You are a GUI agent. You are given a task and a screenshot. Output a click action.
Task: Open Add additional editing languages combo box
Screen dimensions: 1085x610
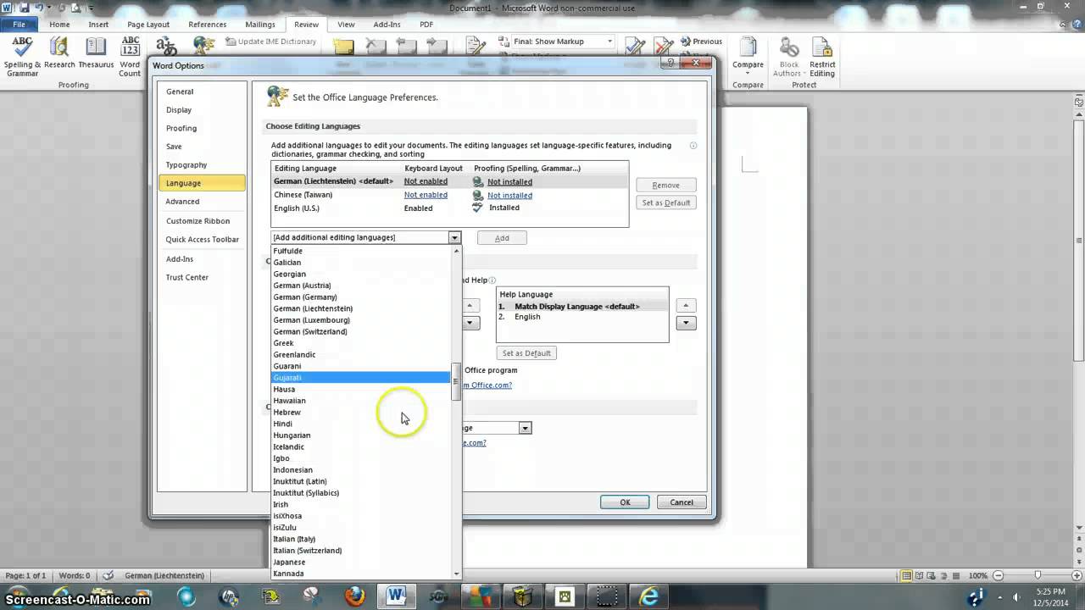pyautogui.click(x=365, y=237)
